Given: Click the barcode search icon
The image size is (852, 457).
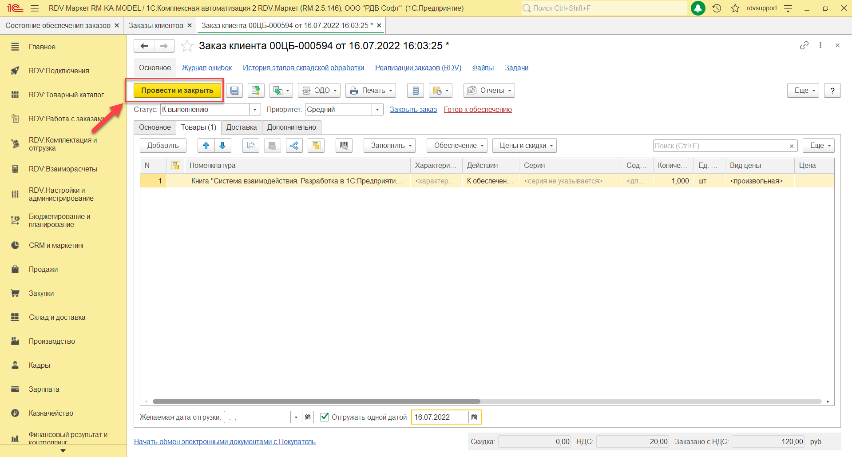Looking at the screenshot, I should point(344,146).
